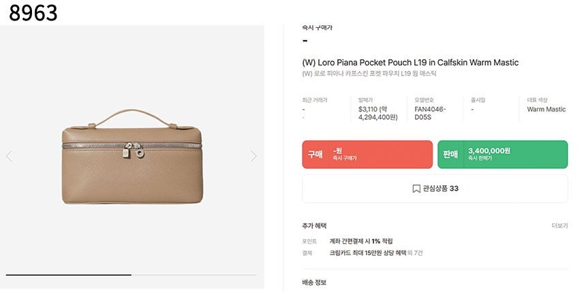Click the 8963 number at top left
The height and width of the screenshot is (292, 586).
pyautogui.click(x=33, y=12)
